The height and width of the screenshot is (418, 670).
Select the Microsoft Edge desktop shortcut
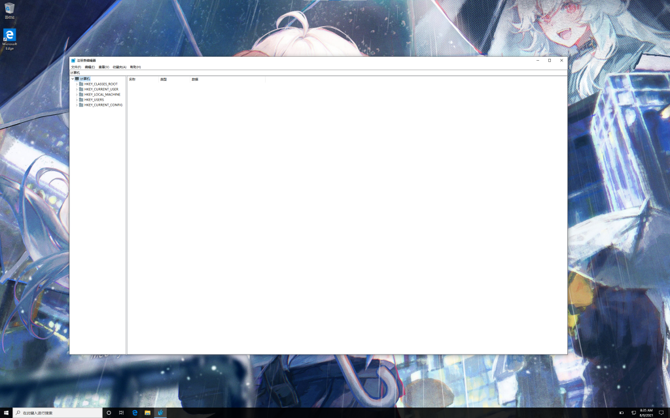coord(9,39)
